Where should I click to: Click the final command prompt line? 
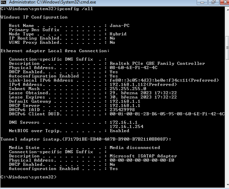coord(29,177)
